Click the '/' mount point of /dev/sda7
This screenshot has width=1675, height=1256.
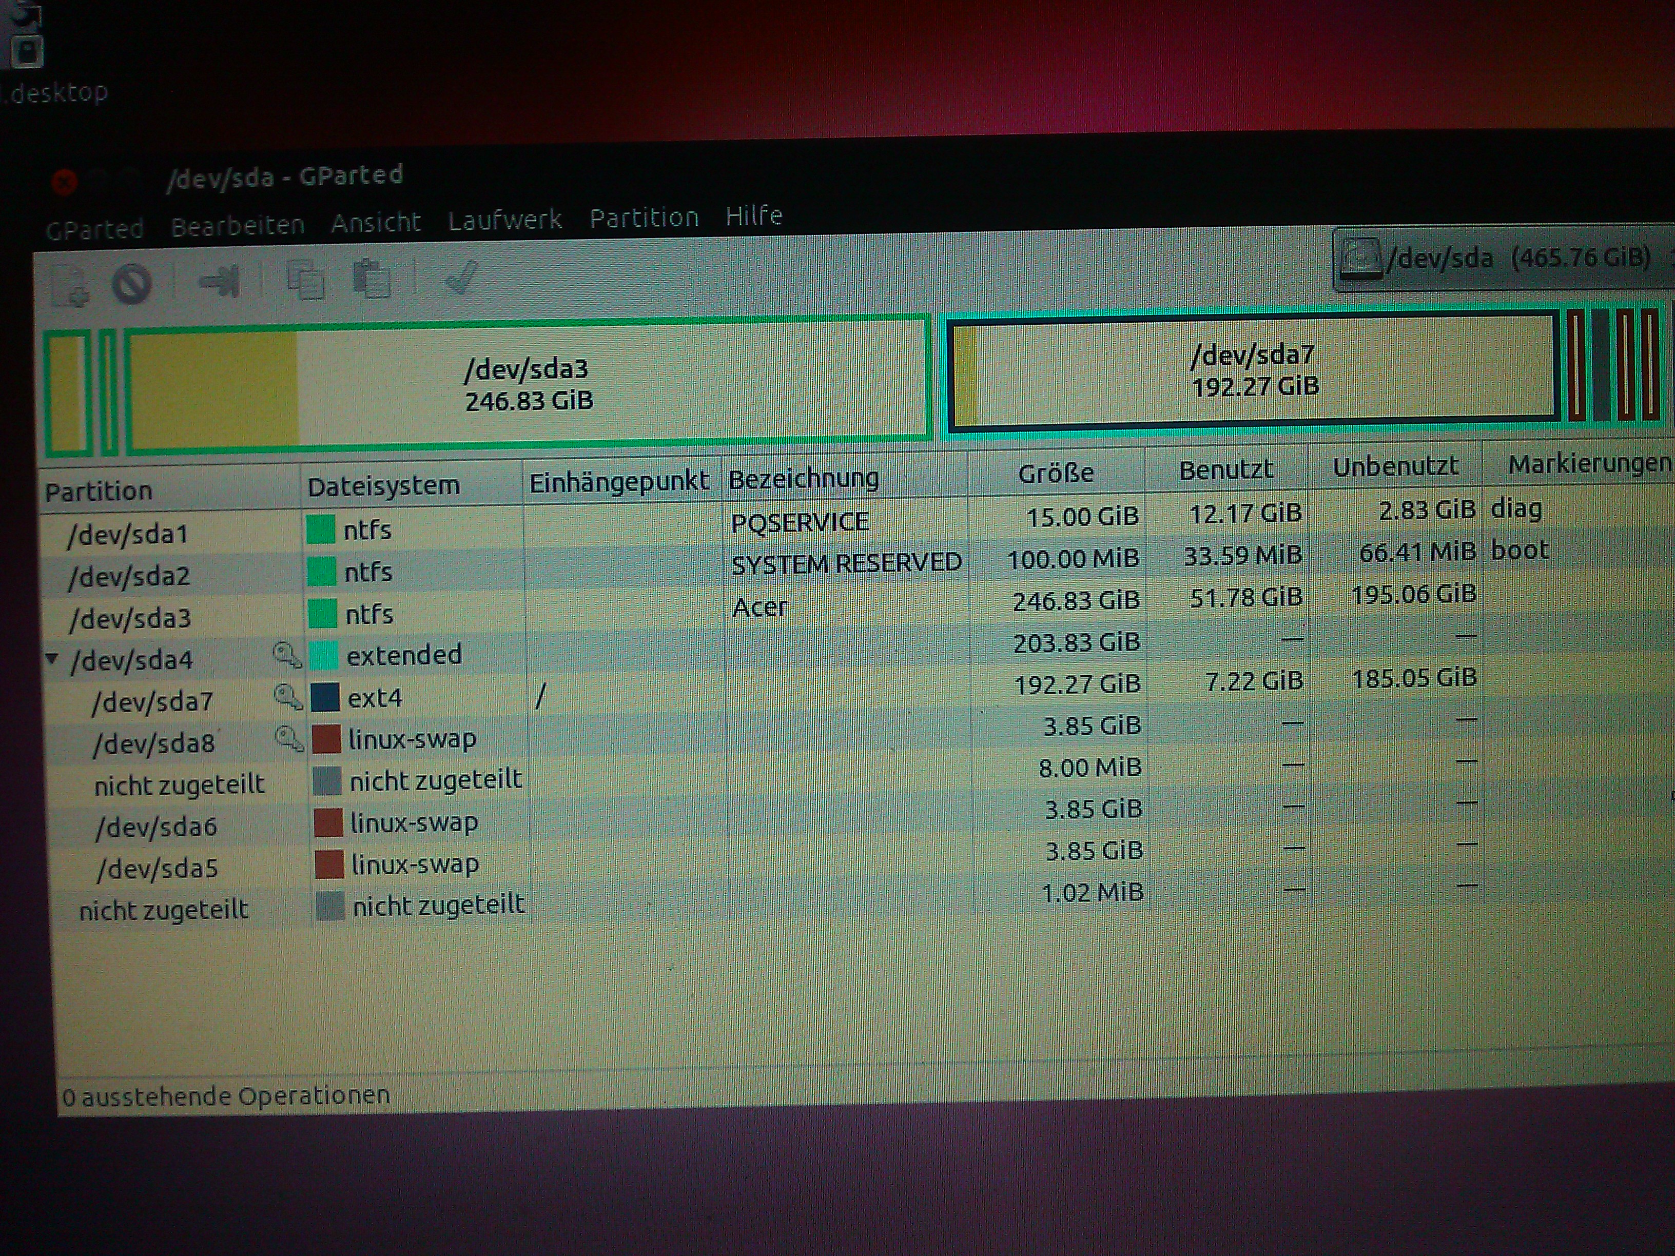click(540, 696)
